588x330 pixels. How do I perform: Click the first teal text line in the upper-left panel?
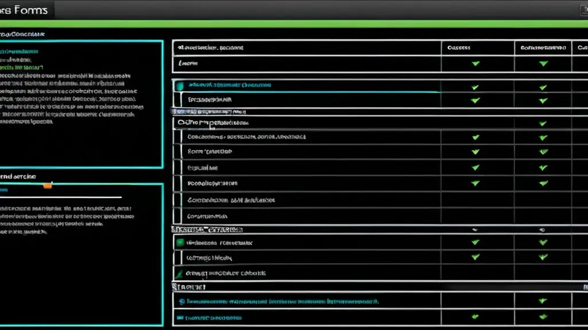coord(19,52)
